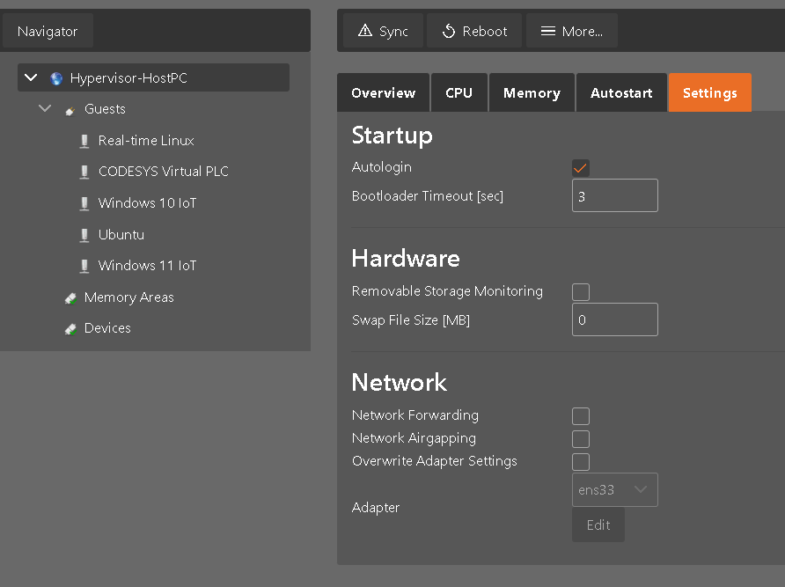Collapse the Hypervisor-HostPC tree node

pos(30,77)
